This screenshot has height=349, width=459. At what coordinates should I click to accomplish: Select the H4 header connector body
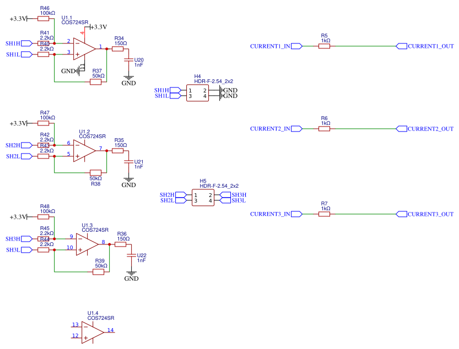point(198,93)
